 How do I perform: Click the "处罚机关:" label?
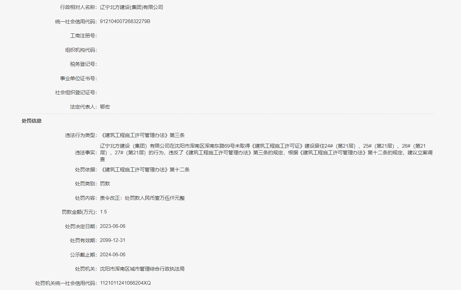(x=86, y=269)
